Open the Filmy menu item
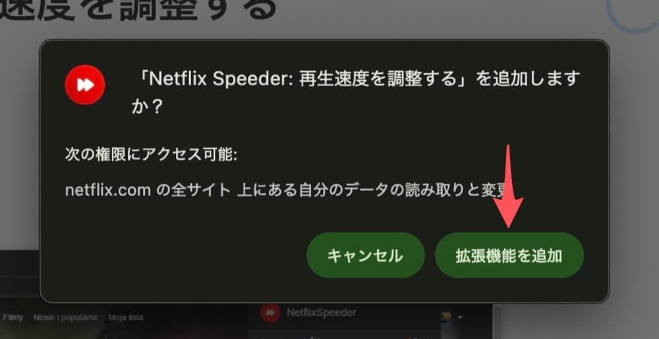 [x=13, y=317]
